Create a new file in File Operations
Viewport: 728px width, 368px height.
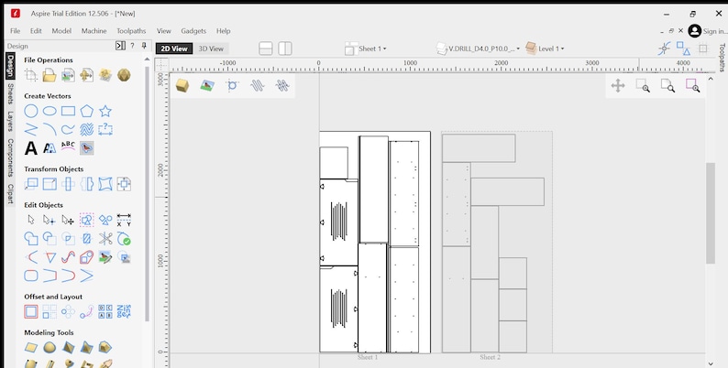pyautogui.click(x=31, y=75)
